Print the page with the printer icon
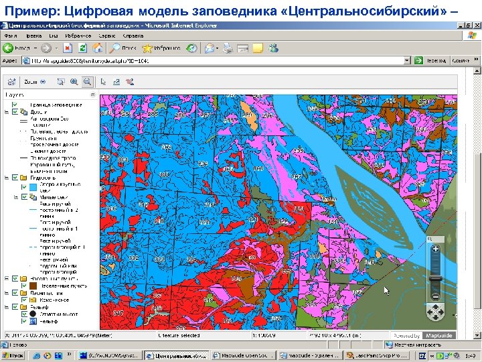 [228, 48]
